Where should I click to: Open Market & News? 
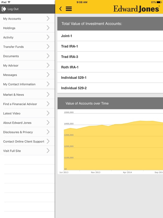(27, 95)
